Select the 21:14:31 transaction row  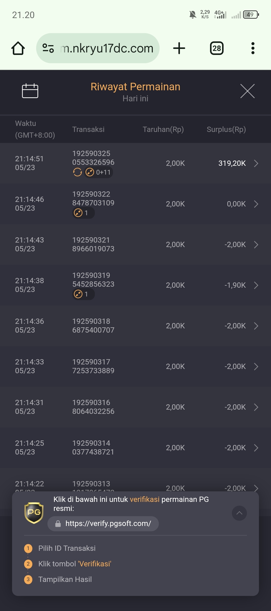click(135, 407)
